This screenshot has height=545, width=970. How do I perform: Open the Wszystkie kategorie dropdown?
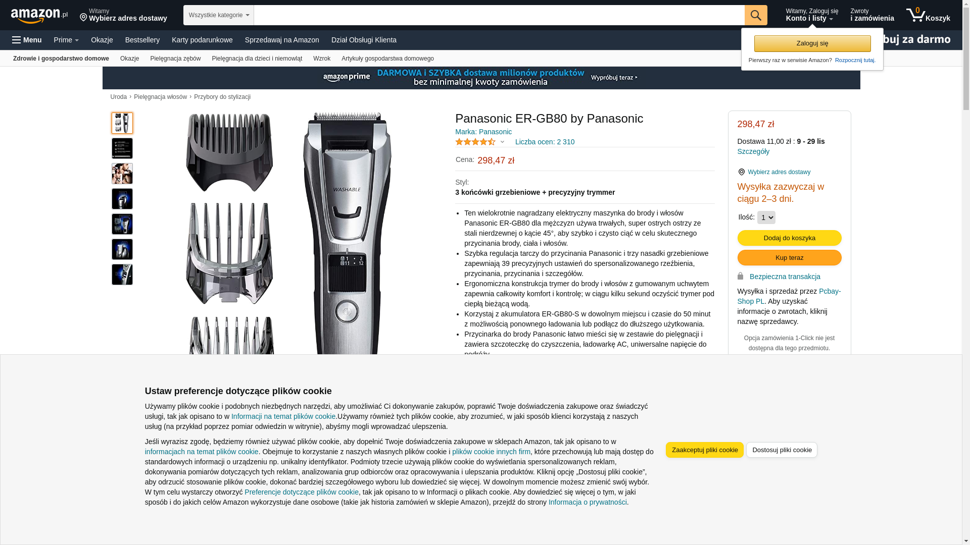(219, 15)
